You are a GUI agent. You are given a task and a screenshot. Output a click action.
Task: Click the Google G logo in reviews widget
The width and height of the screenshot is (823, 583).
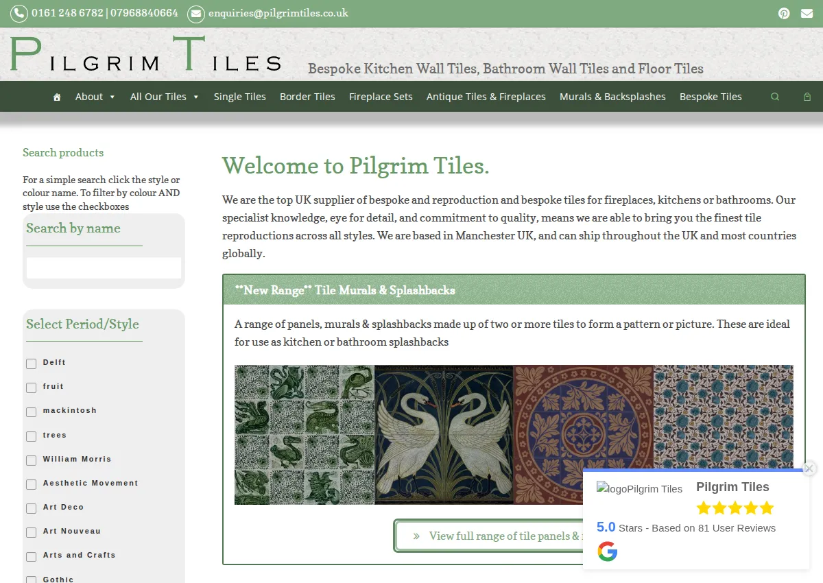(607, 551)
